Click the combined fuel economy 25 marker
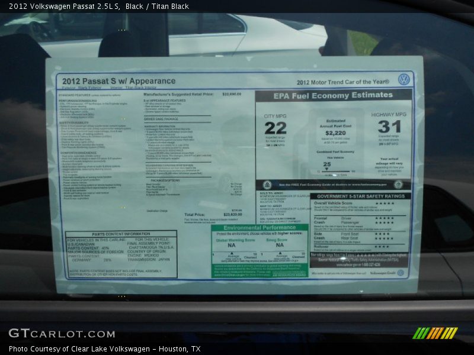This screenshot has height=355, width=474. click(327, 169)
